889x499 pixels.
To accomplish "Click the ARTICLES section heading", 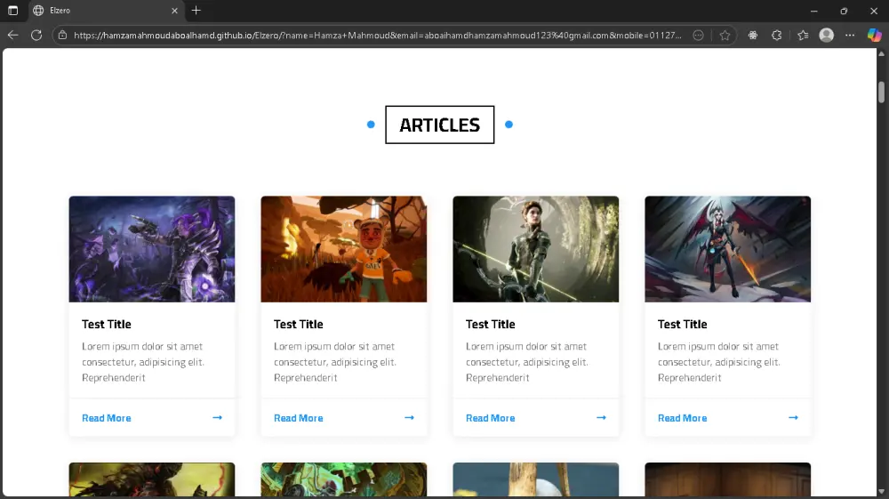I will 439,125.
